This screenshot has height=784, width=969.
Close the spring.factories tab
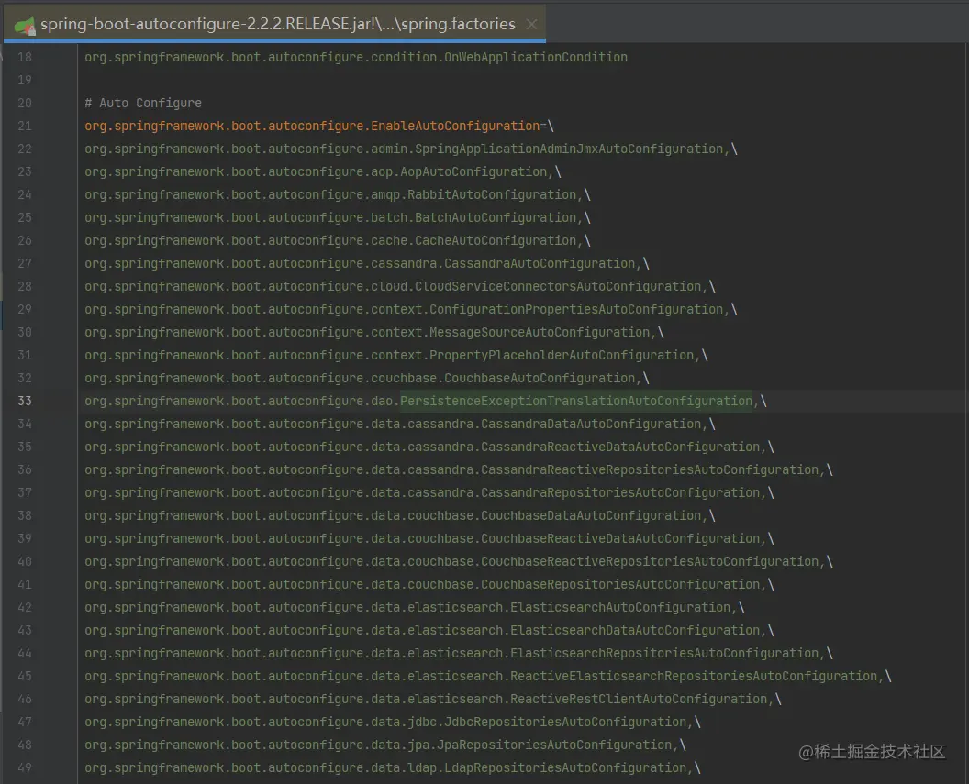(x=531, y=24)
